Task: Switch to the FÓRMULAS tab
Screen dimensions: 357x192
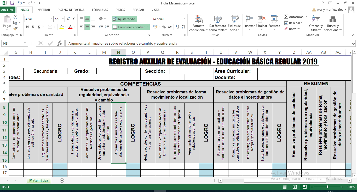Action: click(100, 10)
